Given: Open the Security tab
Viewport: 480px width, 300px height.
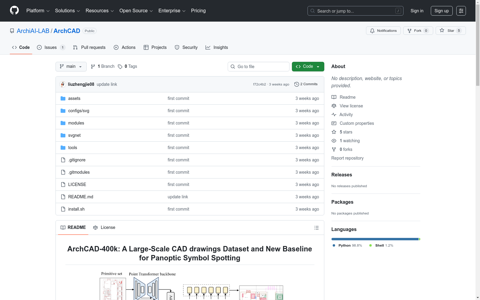Looking at the screenshot, I should pos(186,47).
